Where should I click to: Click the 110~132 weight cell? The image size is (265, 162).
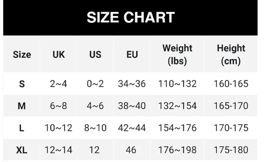click(x=177, y=84)
